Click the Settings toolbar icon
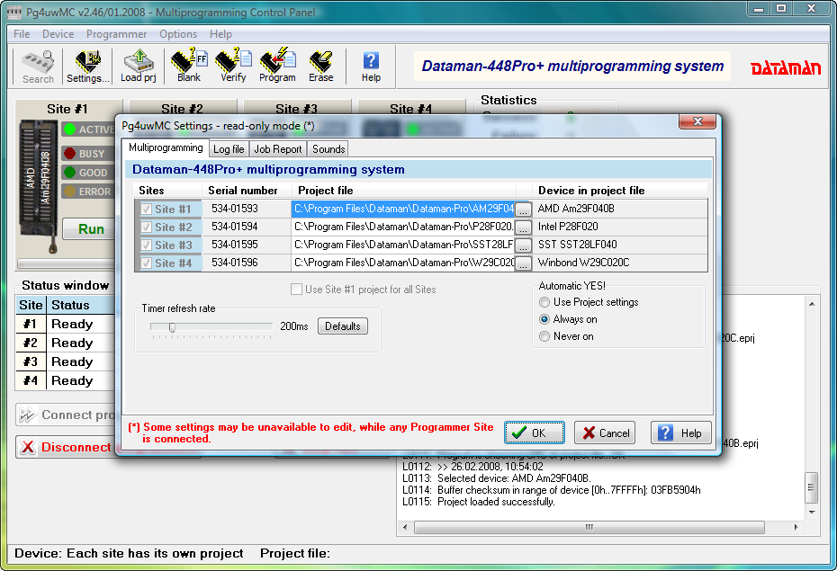The height and width of the screenshot is (571, 837). pyautogui.click(x=87, y=67)
